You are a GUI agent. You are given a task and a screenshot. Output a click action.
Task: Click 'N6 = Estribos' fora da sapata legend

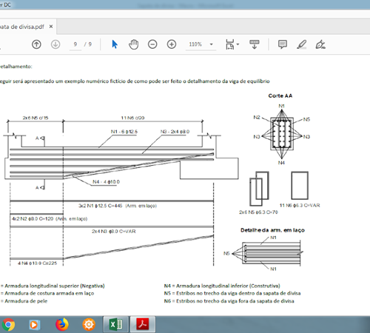229,301
